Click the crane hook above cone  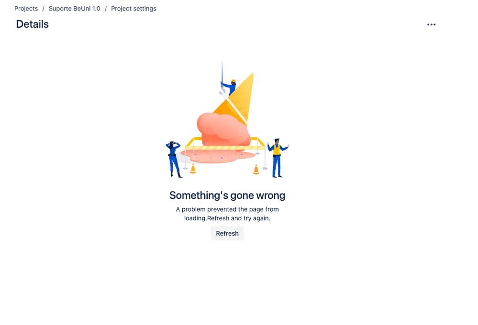pyautogui.click(x=222, y=89)
